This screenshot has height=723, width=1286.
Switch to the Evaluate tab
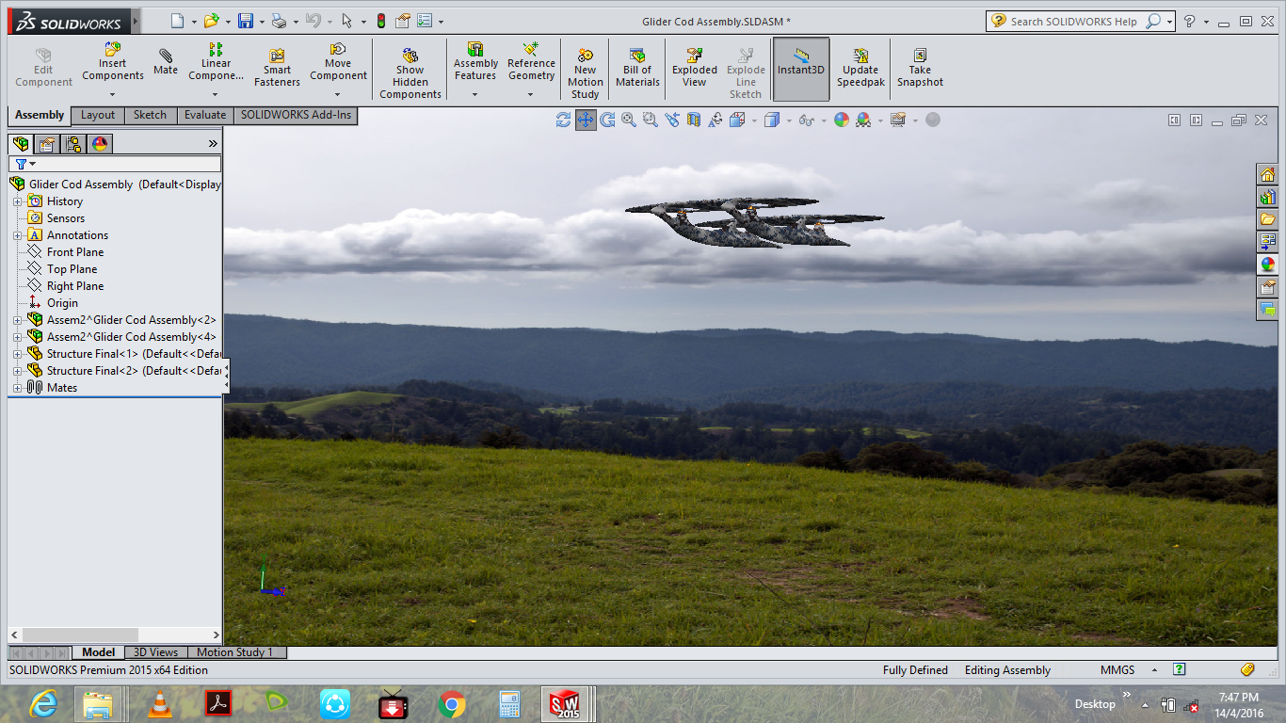click(x=205, y=115)
